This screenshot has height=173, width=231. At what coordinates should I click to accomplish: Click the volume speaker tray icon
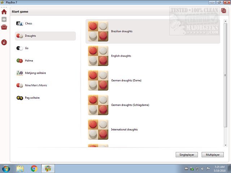tap(203, 169)
